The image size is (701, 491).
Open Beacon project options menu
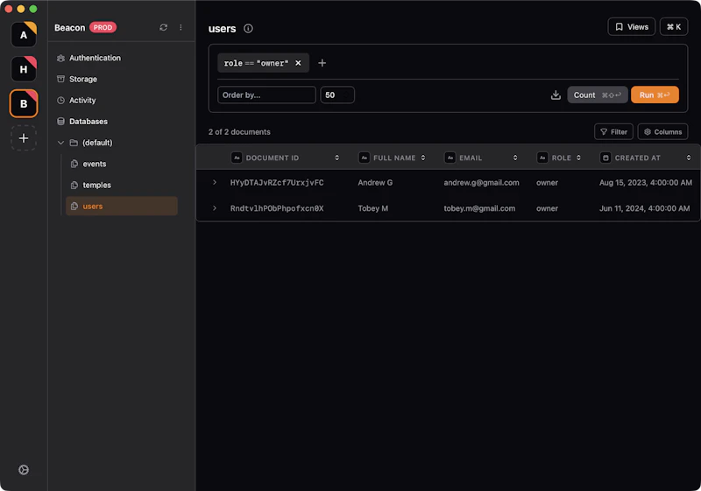pos(181,27)
